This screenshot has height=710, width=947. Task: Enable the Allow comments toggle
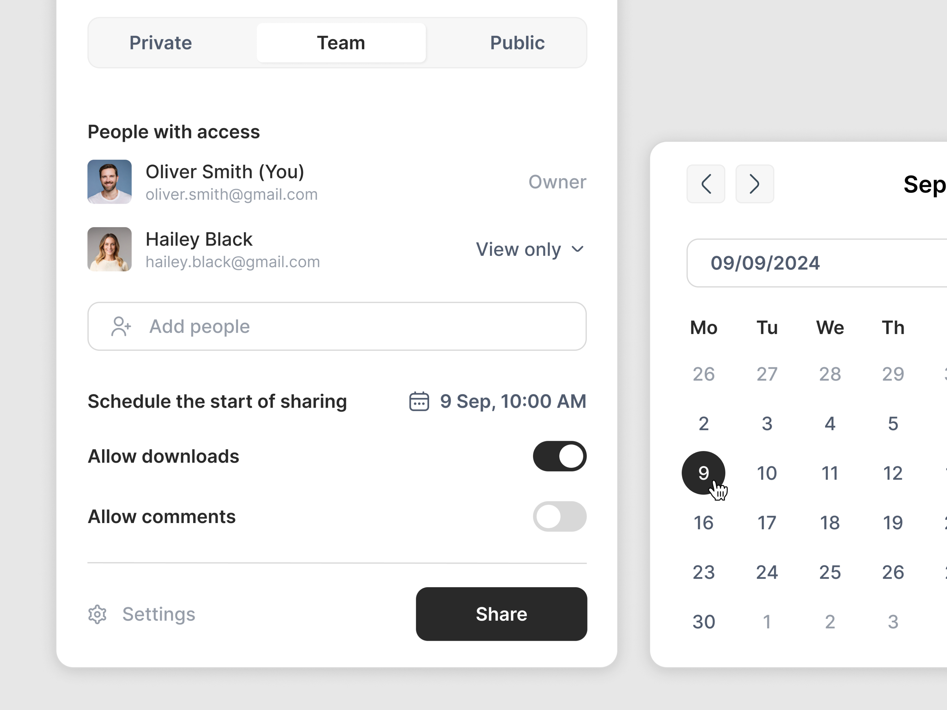click(x=560, y=517)
